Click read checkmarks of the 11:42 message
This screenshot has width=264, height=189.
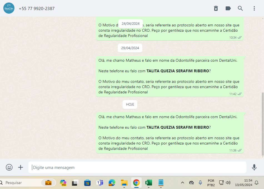click(240, 94)
